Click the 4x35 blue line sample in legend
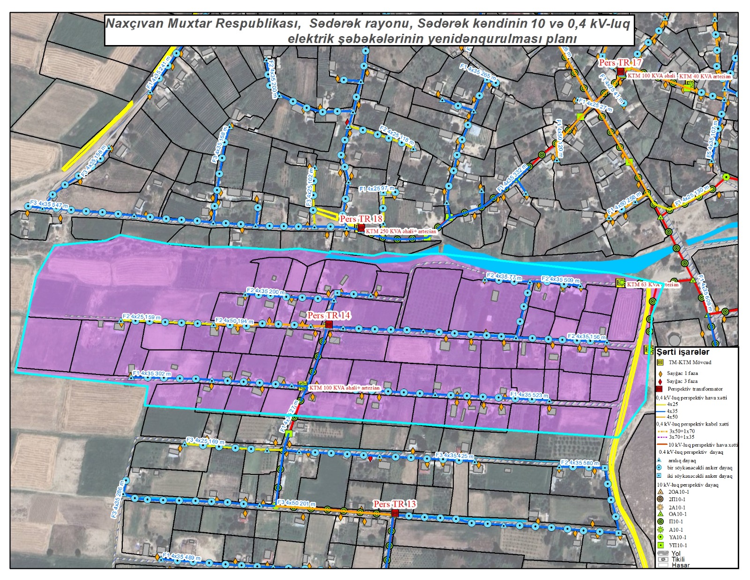This screenshot has height=580, width=750. point(661,411)
